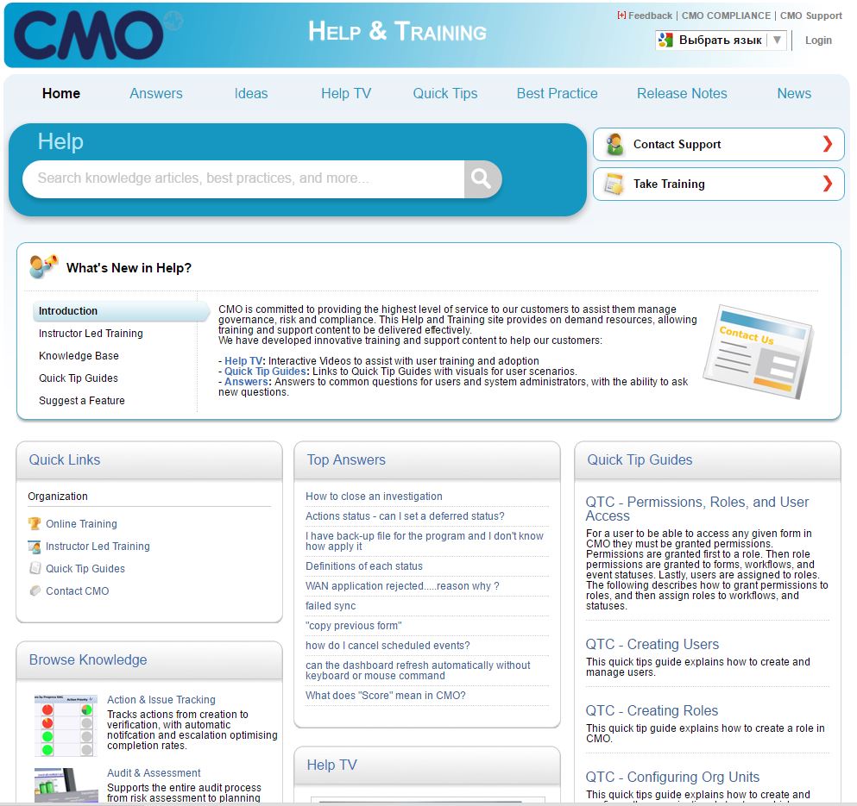The height and width of the screenshot is (806, 857).
Task: Open "Actions status - can I set a deferred status?"
Action: pos(405,516)
